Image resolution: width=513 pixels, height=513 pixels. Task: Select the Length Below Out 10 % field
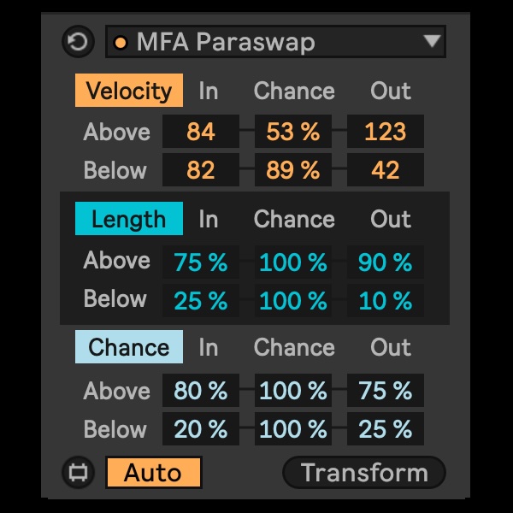tap(385, 301)
